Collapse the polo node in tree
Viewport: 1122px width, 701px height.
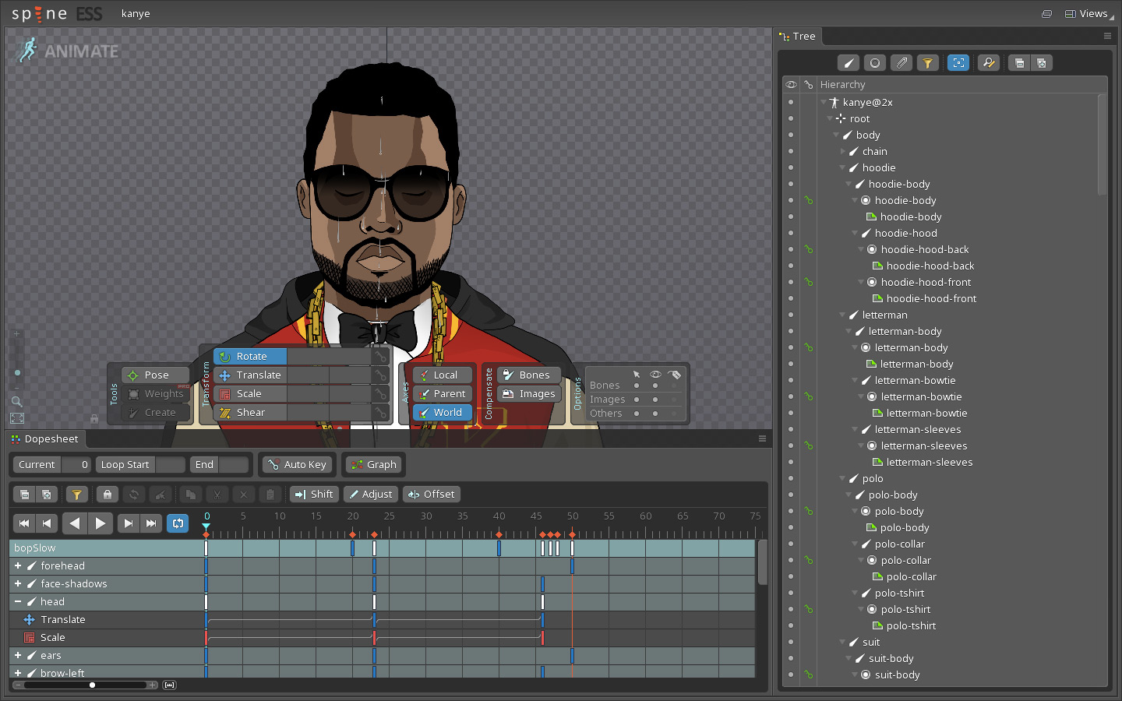pos(842,478)
